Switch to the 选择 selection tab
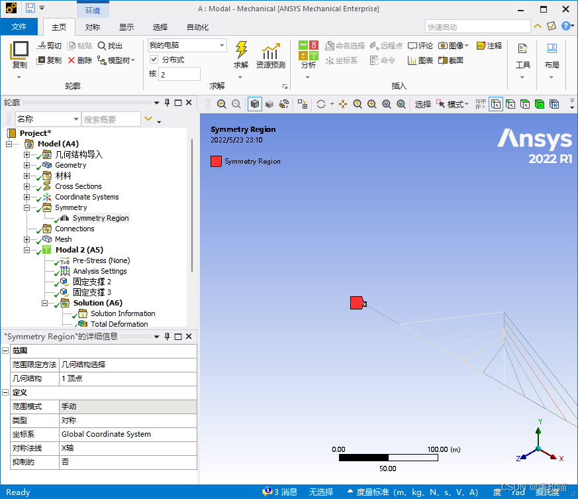Image resolution: width=578 pixels, height=499 pixels. [x=160, y=27]
